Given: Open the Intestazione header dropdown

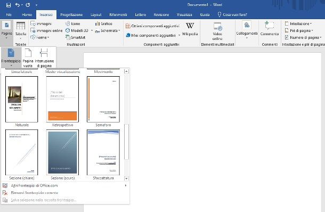Looking at the screenshot, I should click(298, 23).
